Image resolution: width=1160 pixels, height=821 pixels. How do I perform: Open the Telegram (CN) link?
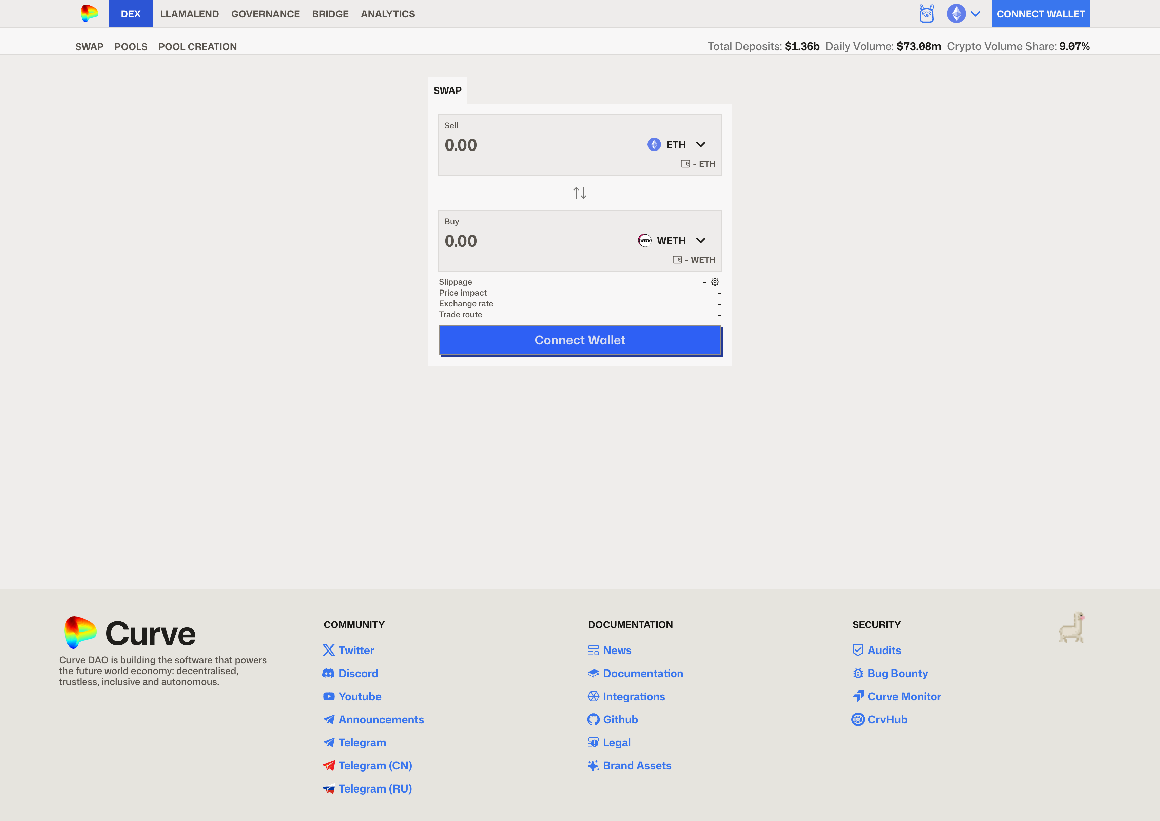click(367, 765)
